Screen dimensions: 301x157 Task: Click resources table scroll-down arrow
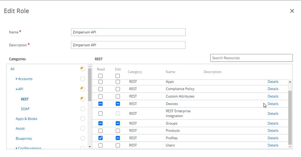[290, 147]
